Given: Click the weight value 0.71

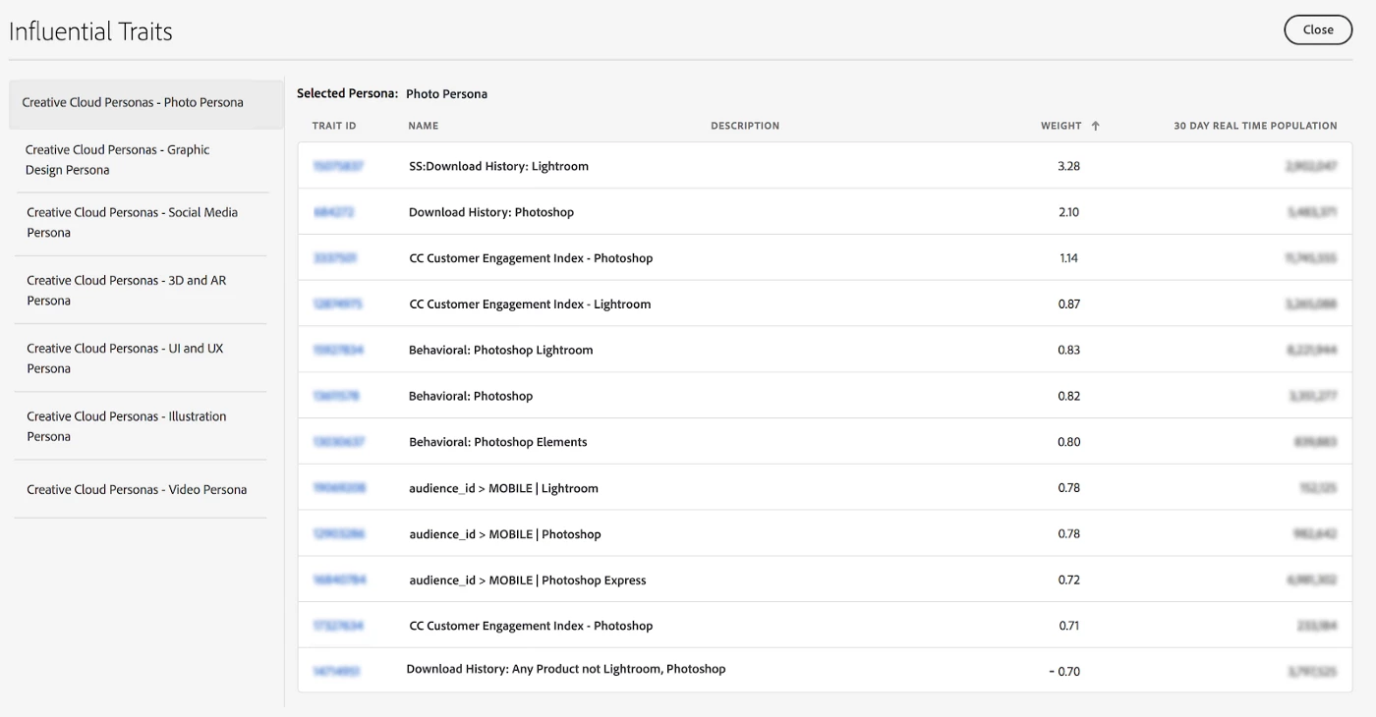Looking at the screenshot, I should [x=1068, y=626].
